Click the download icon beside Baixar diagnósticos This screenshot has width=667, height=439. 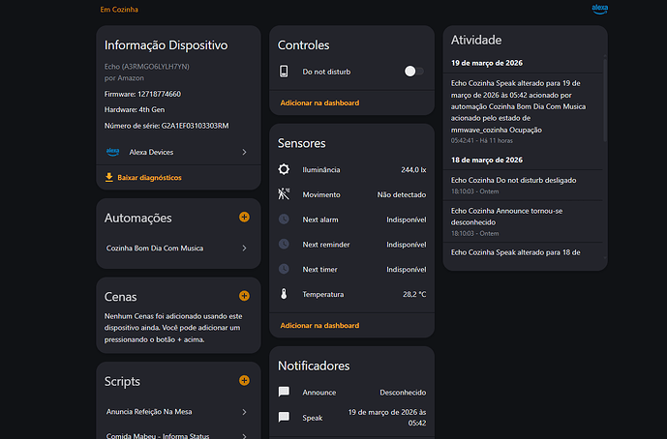(x=108, y=178)
